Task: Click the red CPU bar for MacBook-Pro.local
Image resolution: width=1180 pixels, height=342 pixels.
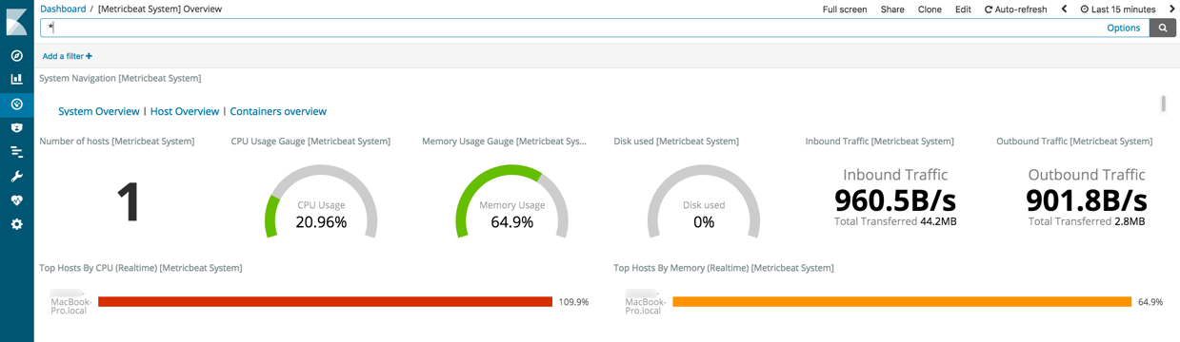Action: [325, 302]
